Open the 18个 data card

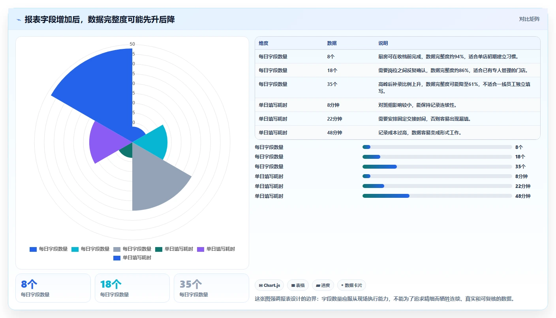[x=132, y=288]
